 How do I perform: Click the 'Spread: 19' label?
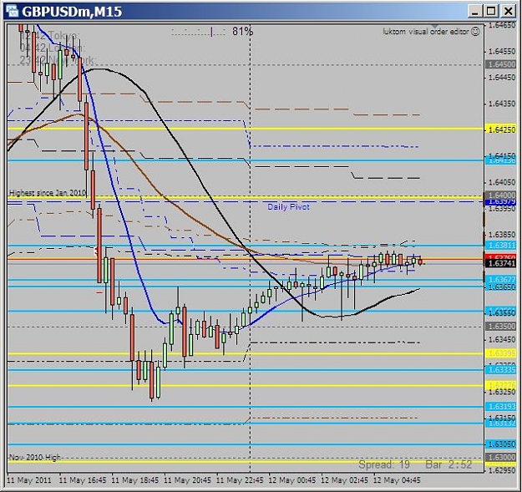384,464
